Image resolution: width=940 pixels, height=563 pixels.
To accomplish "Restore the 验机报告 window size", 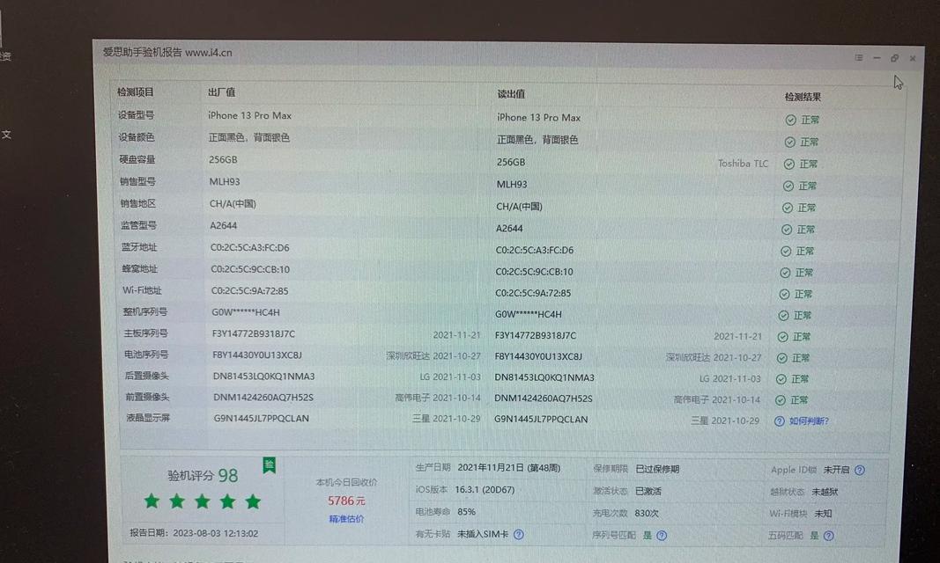I will [894, 58].
